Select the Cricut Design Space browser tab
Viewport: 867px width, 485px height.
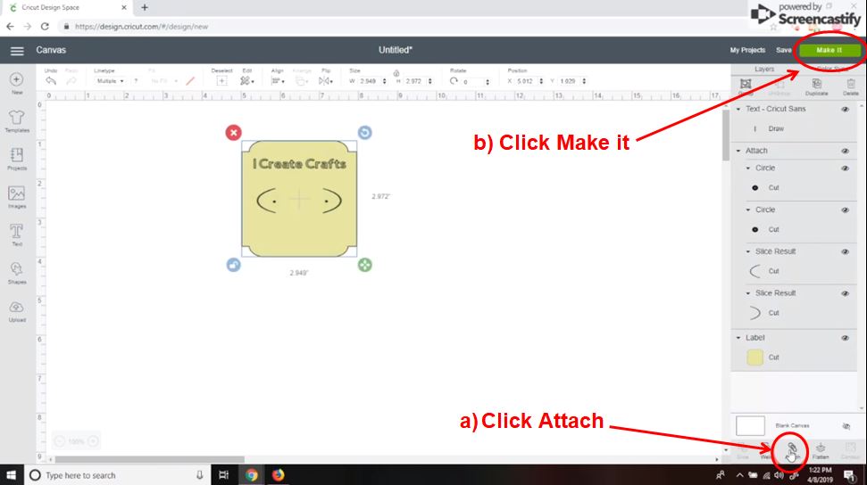pyautogui.click(x=66, y=8)
